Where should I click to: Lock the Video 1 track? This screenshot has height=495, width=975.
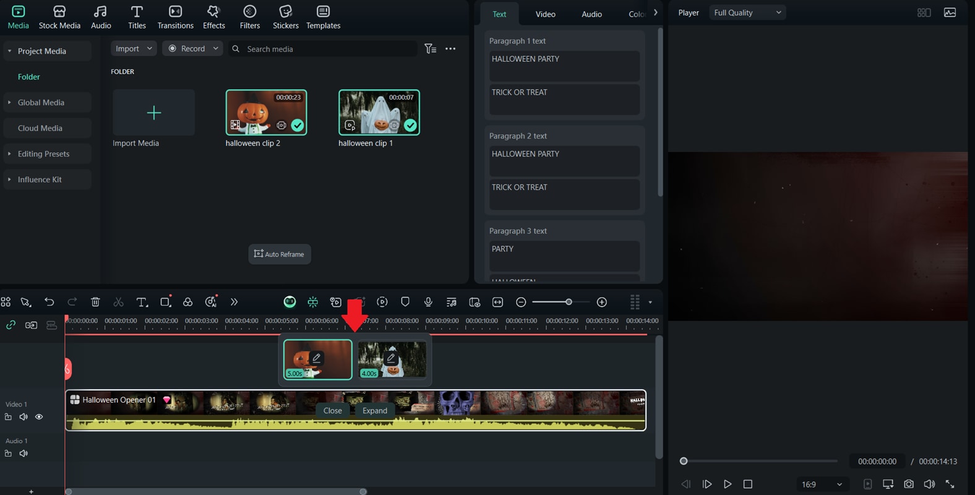(x=8, y=417)
